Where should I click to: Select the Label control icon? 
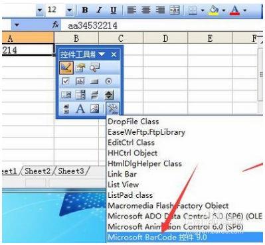(x=80, y=109)
